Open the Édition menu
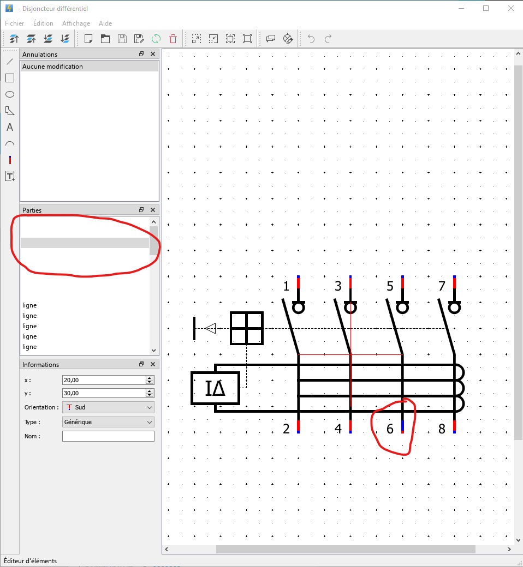 [43, 23]
